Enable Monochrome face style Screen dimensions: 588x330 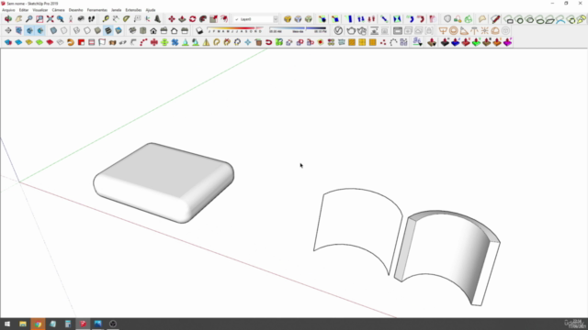(119, 30)
